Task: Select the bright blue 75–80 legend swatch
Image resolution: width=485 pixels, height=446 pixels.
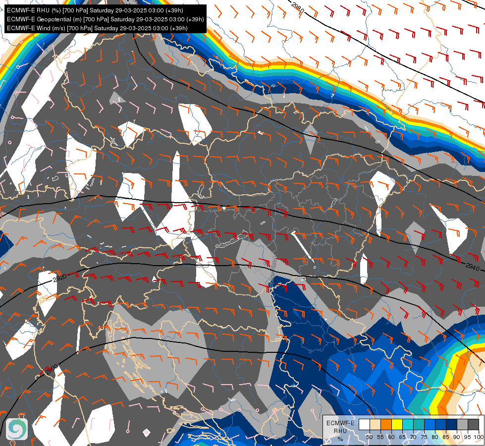Action: click(430, 424)
